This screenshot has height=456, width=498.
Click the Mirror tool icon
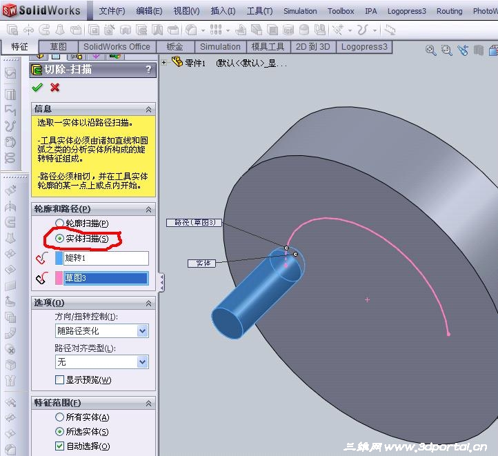320,30
